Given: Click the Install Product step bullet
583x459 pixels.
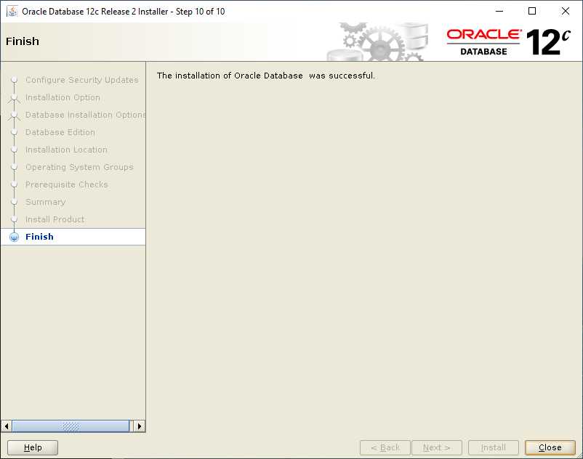Looking at the screenshot, I should 14,219.
